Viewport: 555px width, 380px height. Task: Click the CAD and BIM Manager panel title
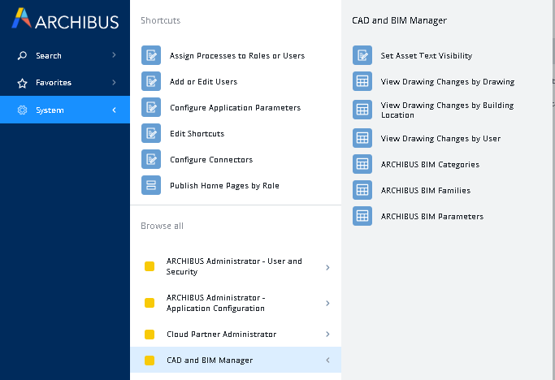399,20
